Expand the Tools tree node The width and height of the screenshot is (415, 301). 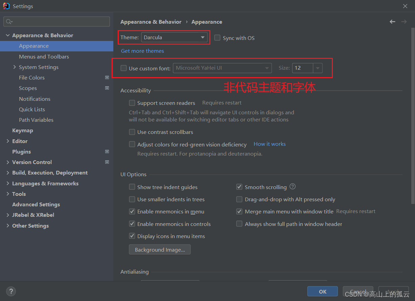point(8,194)
